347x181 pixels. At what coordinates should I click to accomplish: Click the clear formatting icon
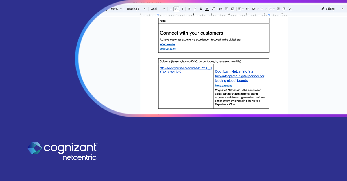pos(290,9)
